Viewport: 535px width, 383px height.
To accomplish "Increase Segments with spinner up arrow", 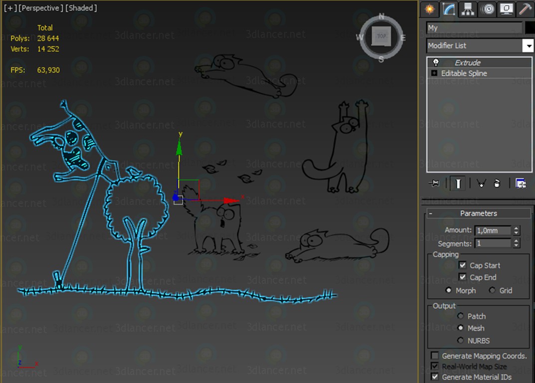I will [x=516, y=241].
